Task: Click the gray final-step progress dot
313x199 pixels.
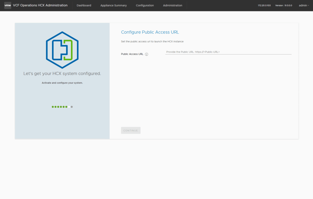Action: pyautogui.click(x=72, y=107)
